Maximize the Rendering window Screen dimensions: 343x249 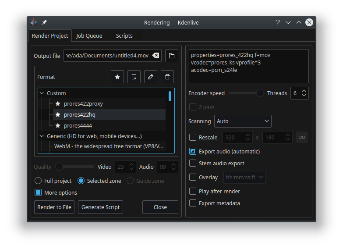[299, 22]
